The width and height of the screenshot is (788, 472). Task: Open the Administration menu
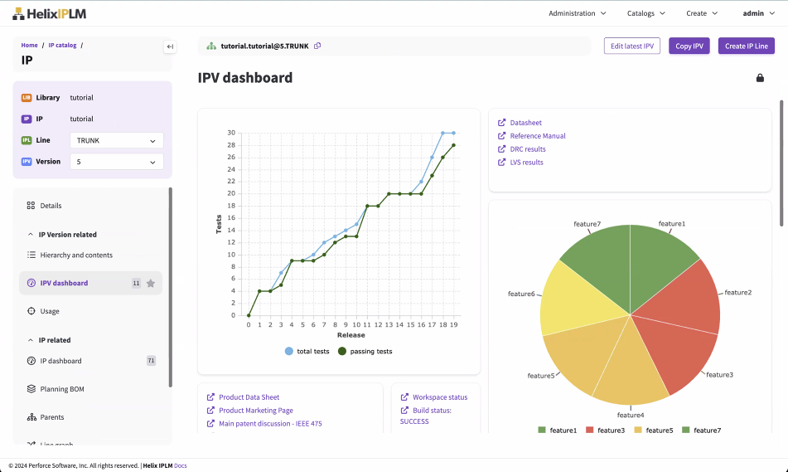[x=577, y=13]
